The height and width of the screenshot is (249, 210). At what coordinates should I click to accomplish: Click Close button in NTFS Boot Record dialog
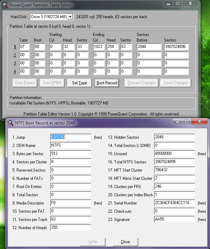pos(125,242)
